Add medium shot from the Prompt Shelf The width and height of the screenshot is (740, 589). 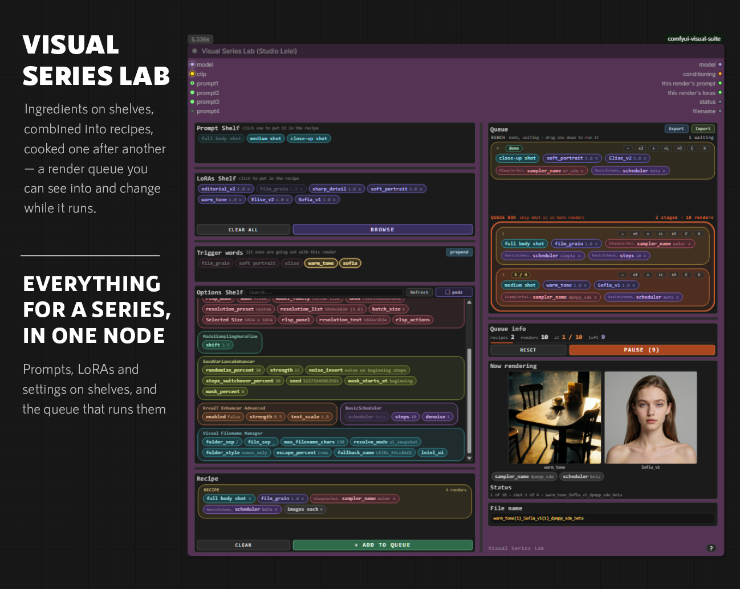(x=266, y=138)
